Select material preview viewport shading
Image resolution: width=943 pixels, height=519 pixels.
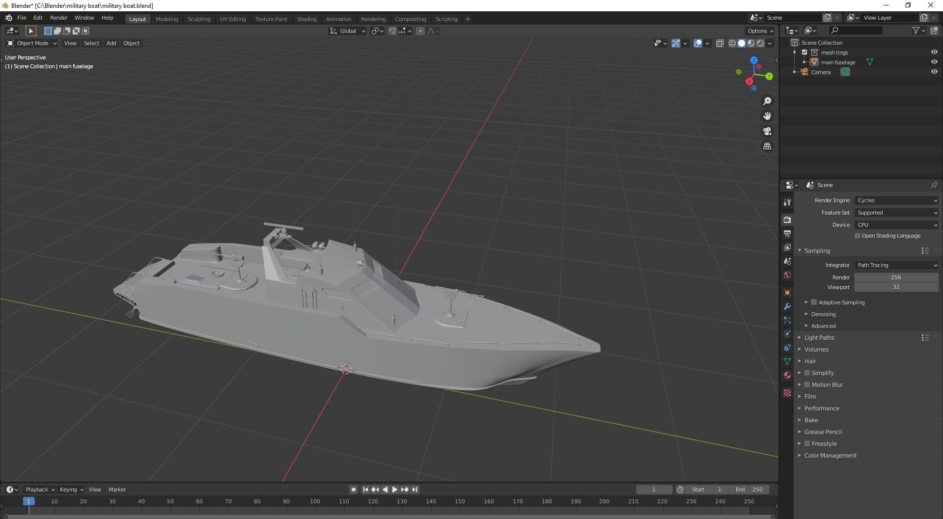click(751, 43)
